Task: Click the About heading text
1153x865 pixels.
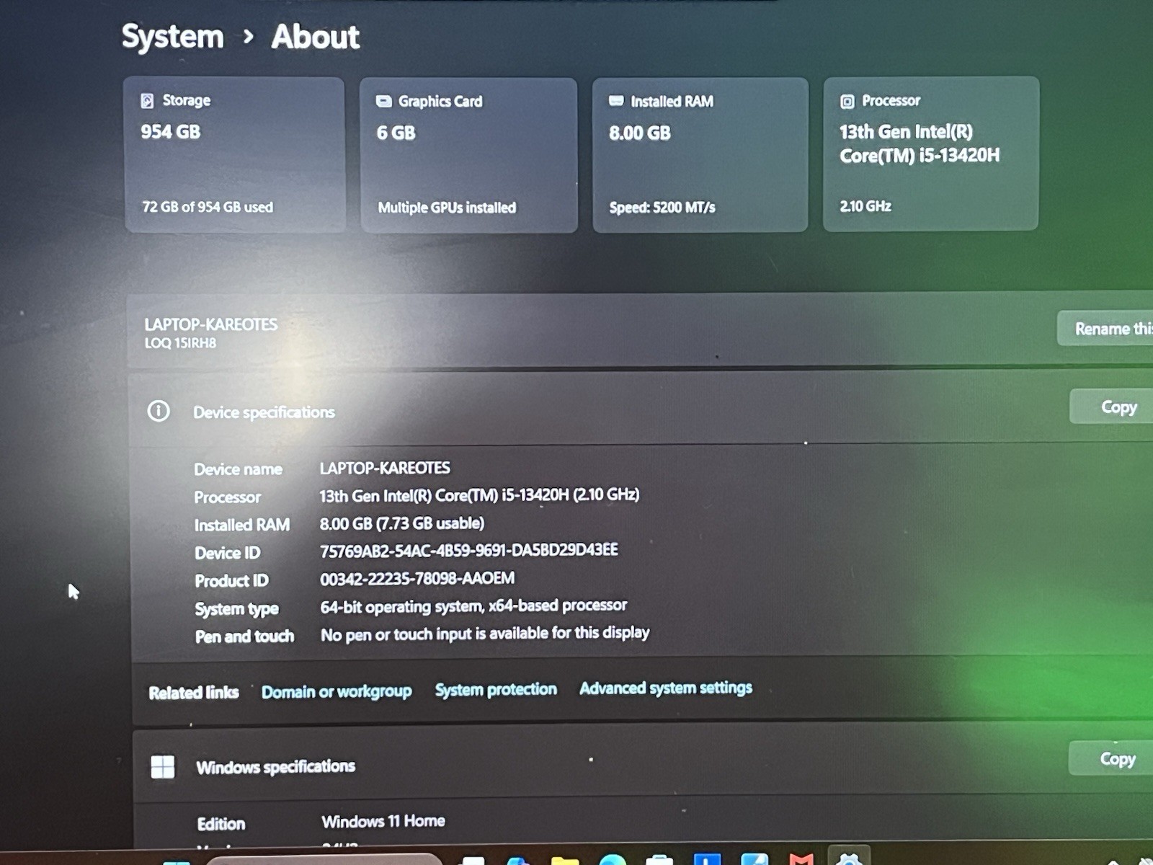Action: (x=315, y=36)
